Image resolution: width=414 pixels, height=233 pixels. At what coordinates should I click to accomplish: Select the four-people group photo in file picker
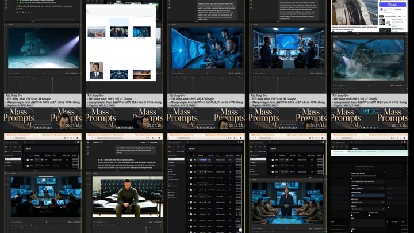coord(119,32)
